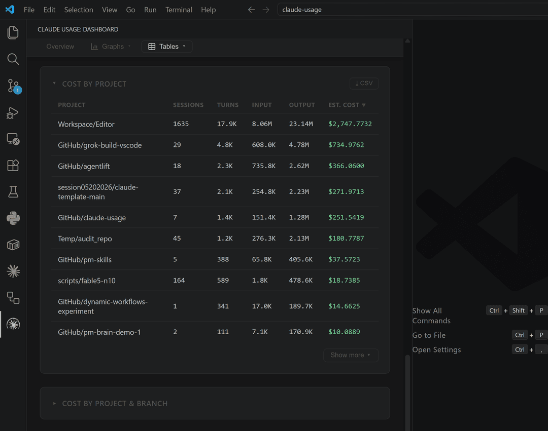Screen dimensions: 548x431
Task: Open the Testing flask icon
Action: (x=13, y=192)
